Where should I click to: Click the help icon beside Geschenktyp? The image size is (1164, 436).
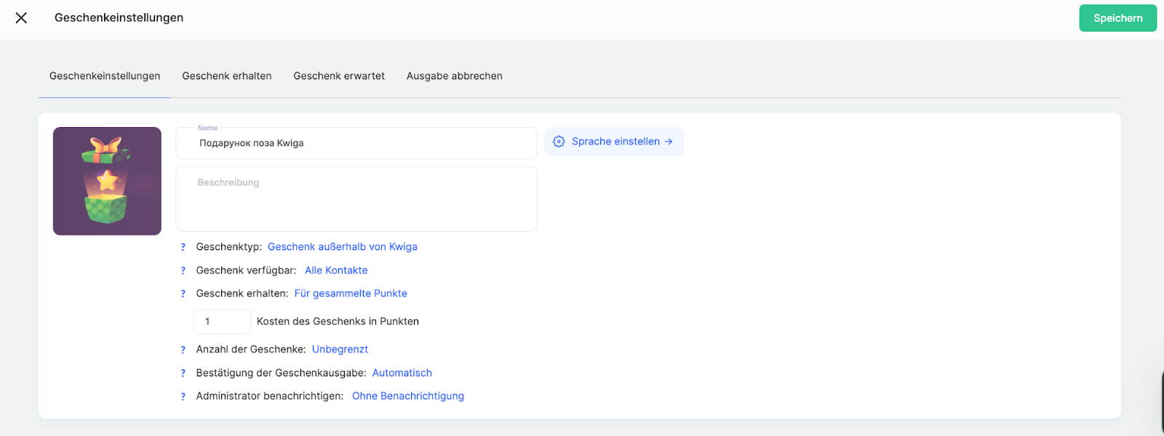point(183,248)
